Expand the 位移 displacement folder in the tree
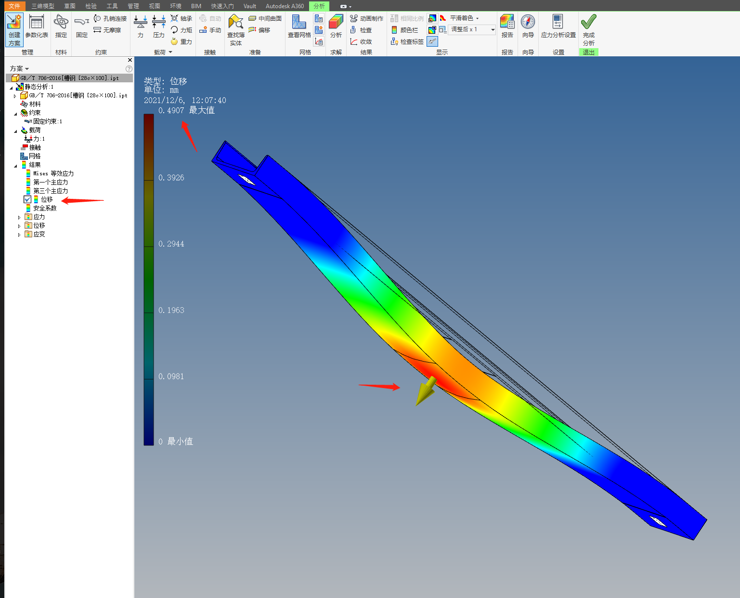 pyautogui.click(x=19, y=226)
